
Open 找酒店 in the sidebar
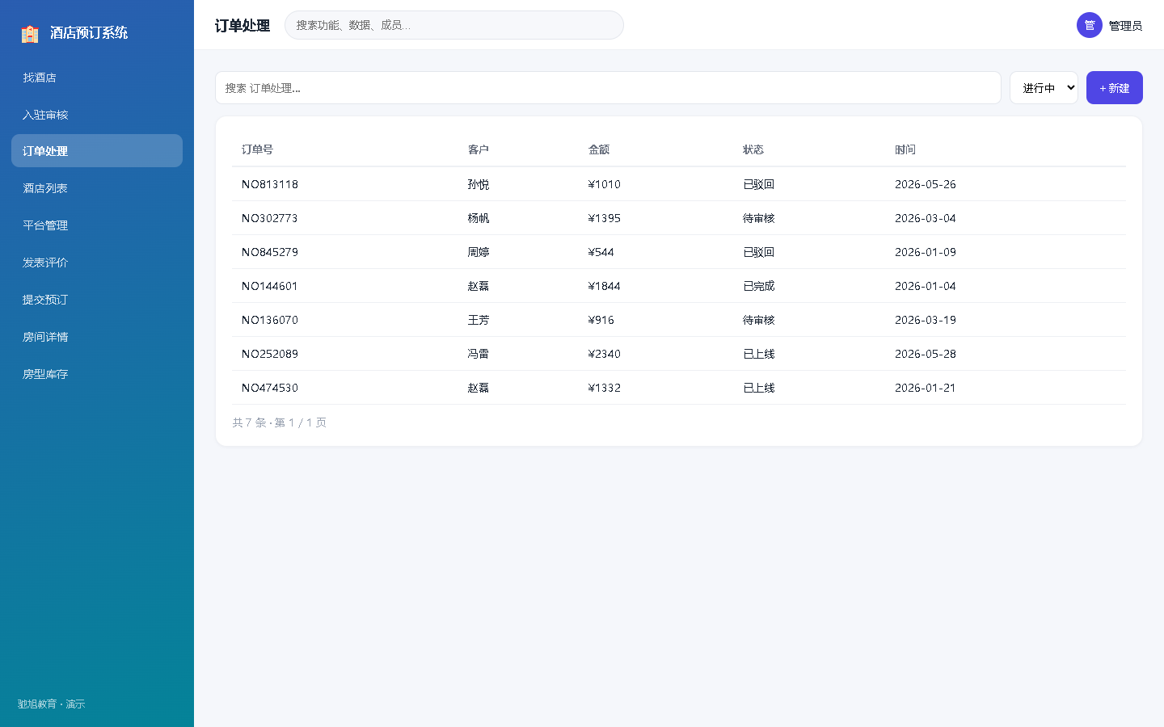coord(97,78)
